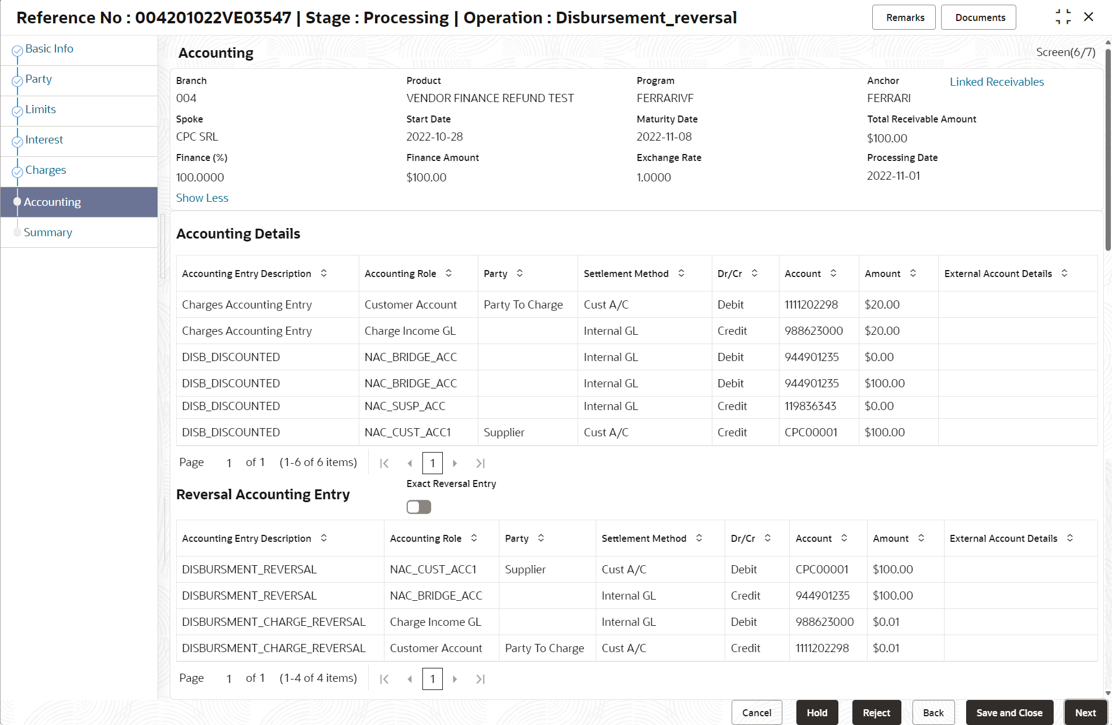
Task: Proceed with the Next button
Action: click(x=1085, y=712)
